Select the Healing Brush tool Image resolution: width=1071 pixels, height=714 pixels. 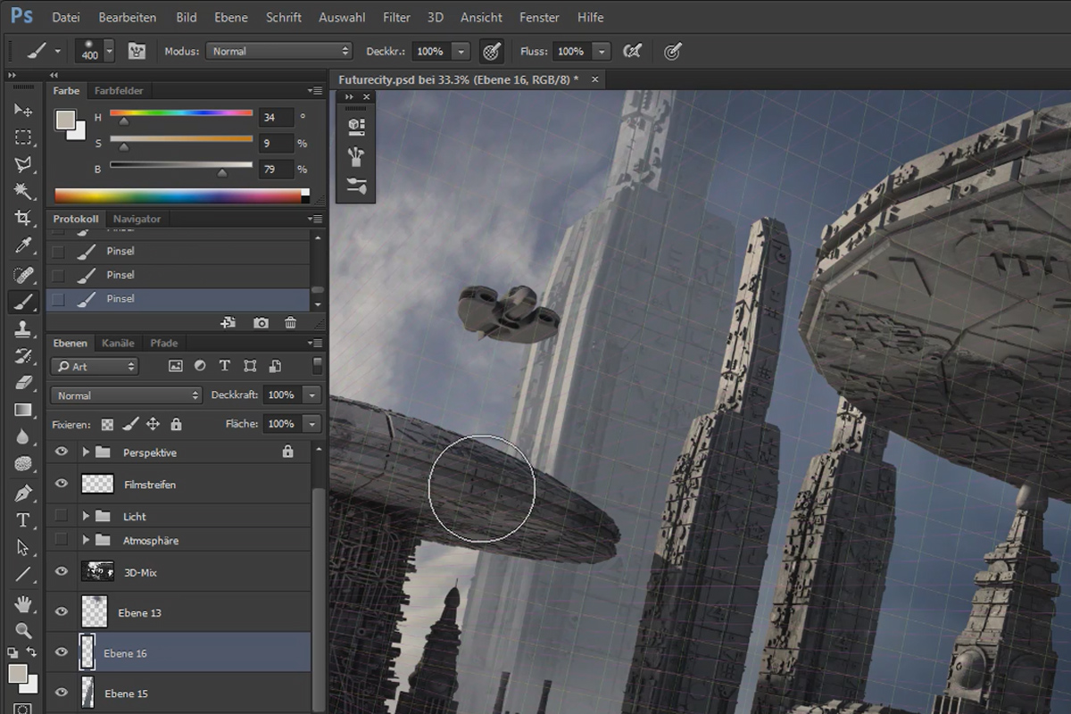[23, 274]
